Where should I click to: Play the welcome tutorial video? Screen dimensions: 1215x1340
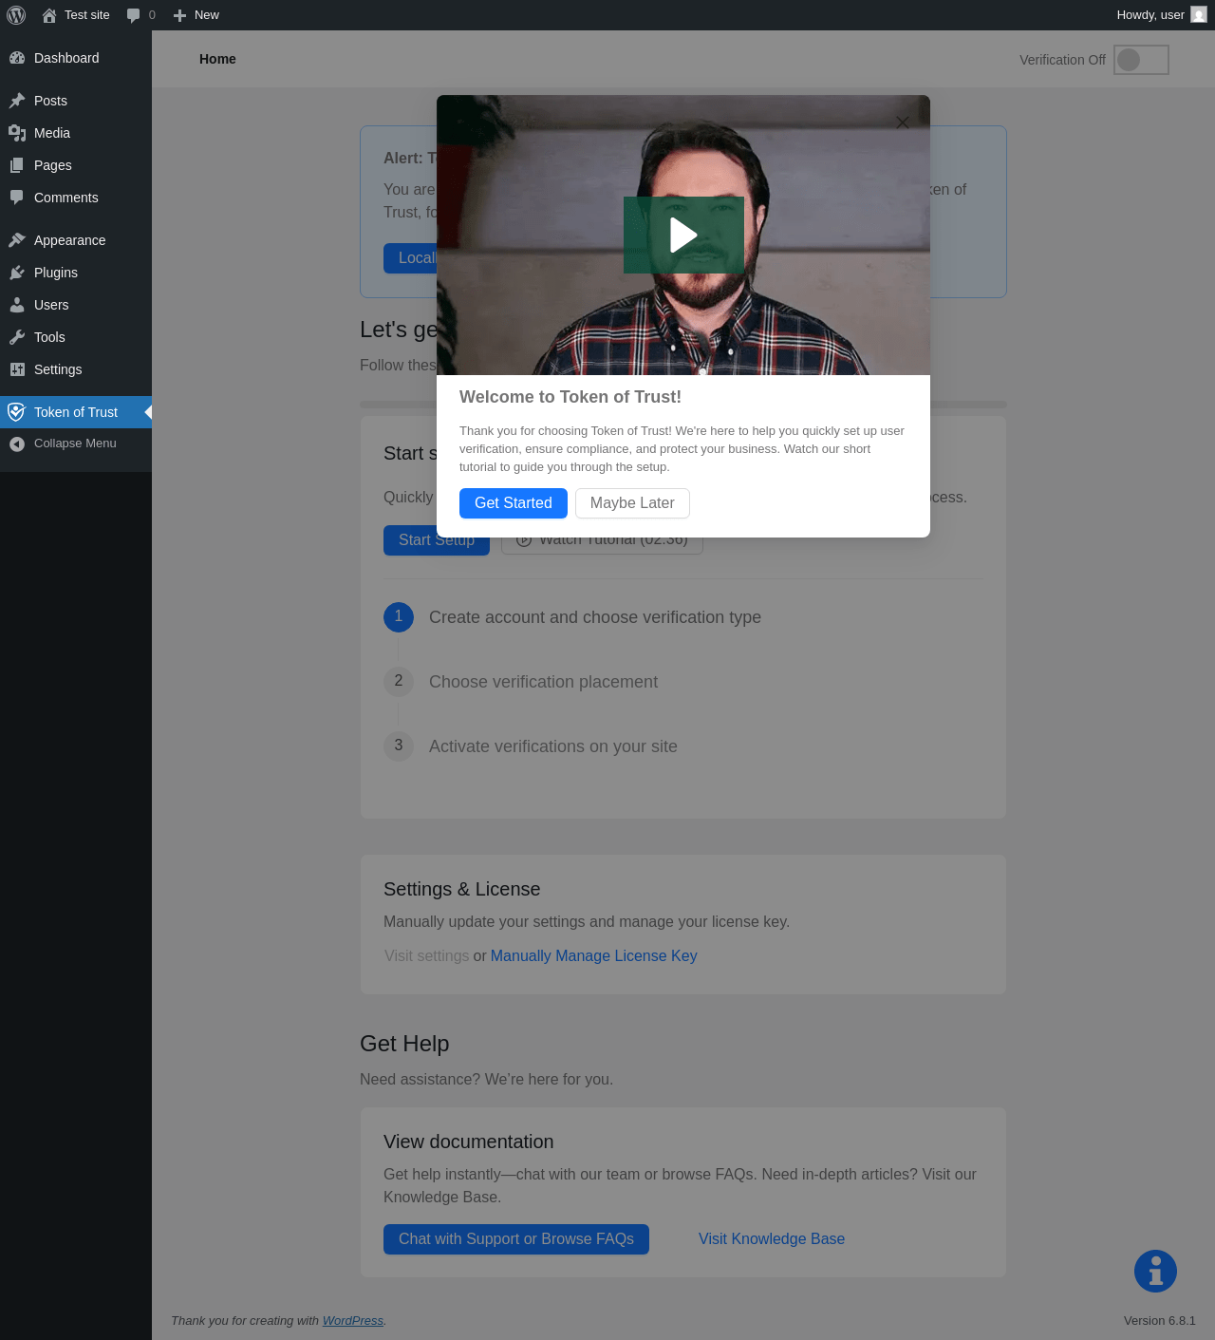683,235
